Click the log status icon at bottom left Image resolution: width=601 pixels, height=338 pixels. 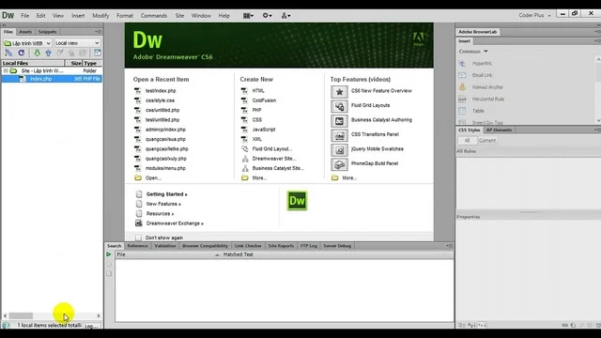point(6,326)
